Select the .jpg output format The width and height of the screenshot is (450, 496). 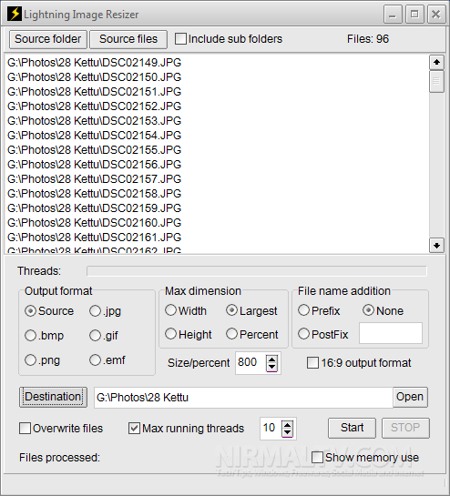pyautogui.click(x=95, y=311)
